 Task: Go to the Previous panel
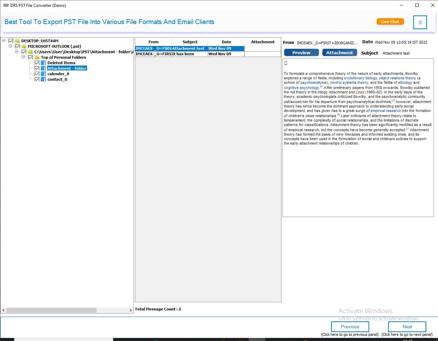click(350, 327)
